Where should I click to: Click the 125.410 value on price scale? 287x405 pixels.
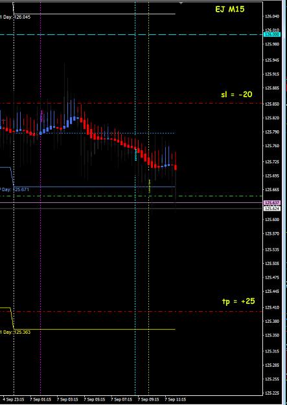(272, 308)
